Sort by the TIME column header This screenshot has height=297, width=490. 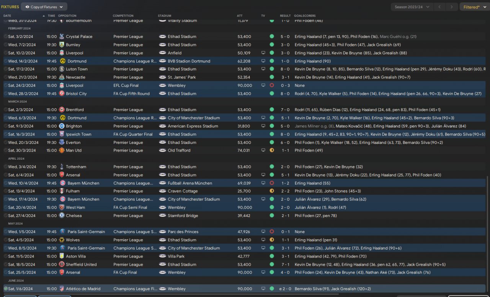tap(51, 16)
